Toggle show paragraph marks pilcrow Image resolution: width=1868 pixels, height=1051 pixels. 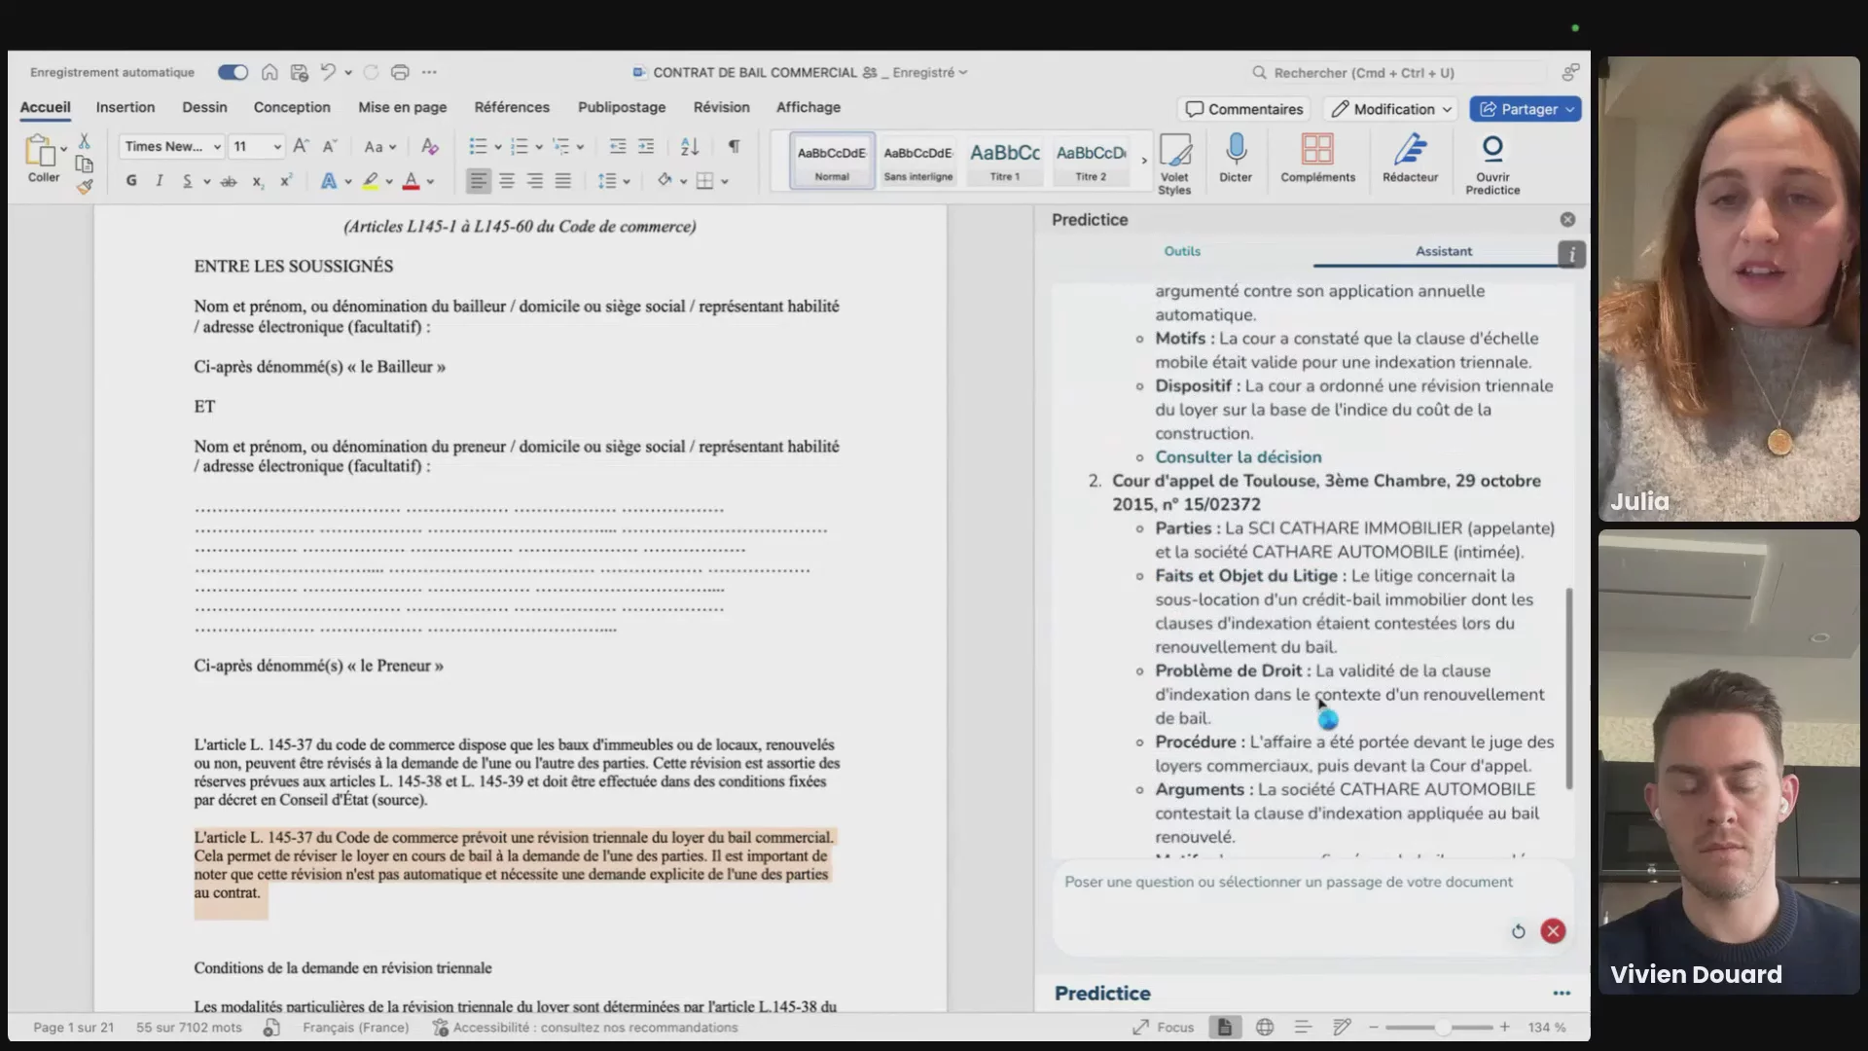pos(734,146)
